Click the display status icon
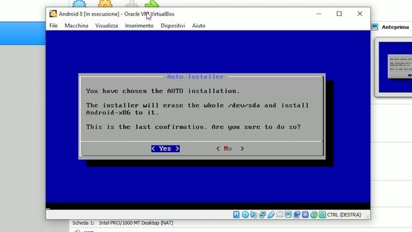 pos(288,215)
